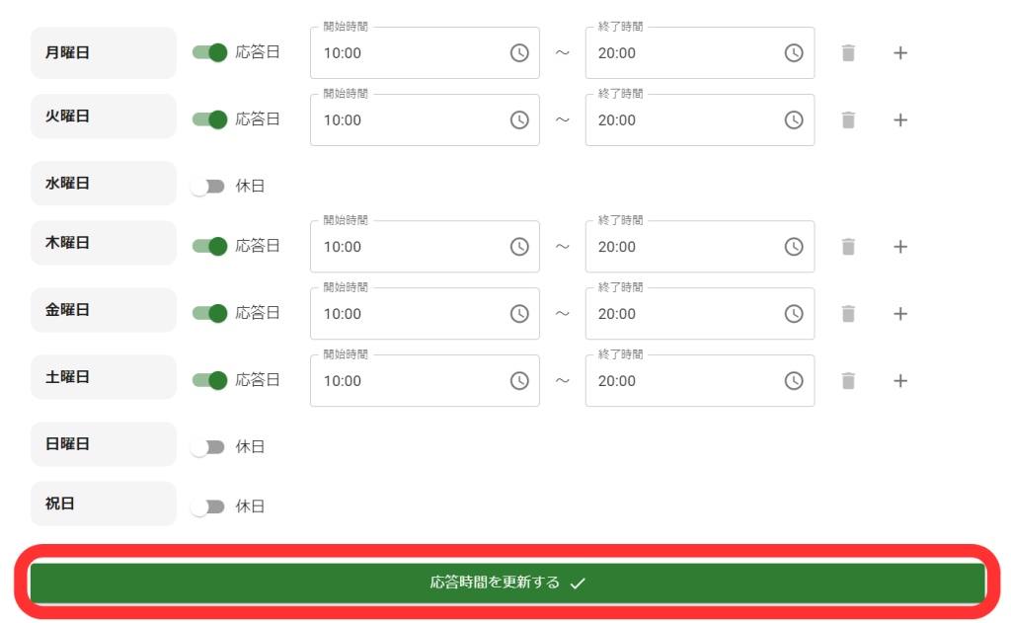Open the clock picker for Monday start time
Screen dimensions: 1011x623
519,53
